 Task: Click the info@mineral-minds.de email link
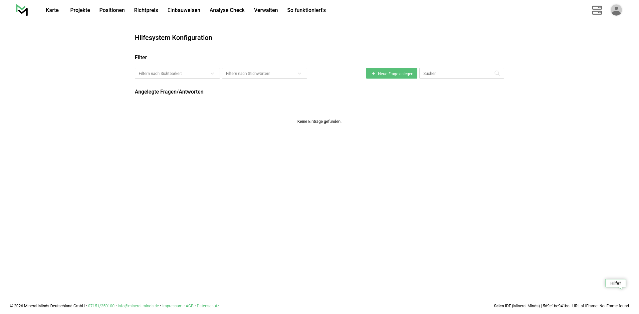click(x=138, y=306)
